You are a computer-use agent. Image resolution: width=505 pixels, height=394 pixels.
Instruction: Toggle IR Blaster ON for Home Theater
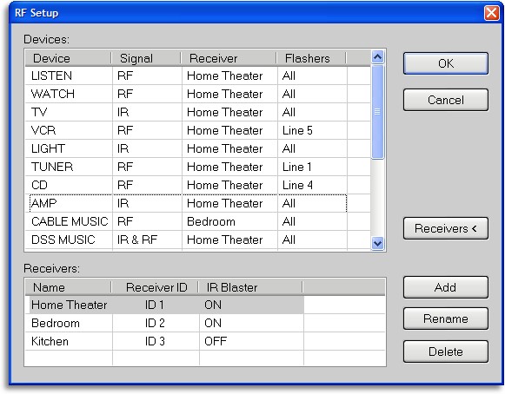pos(213,305)
